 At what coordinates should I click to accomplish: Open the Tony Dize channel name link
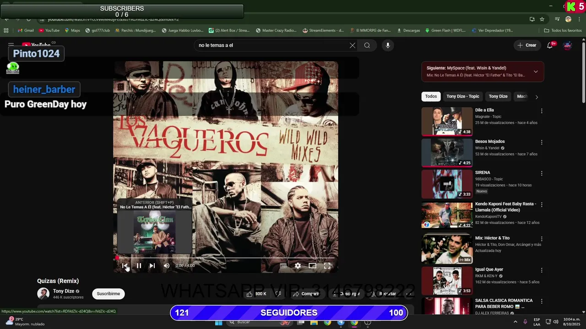click(x=64, y=291)
